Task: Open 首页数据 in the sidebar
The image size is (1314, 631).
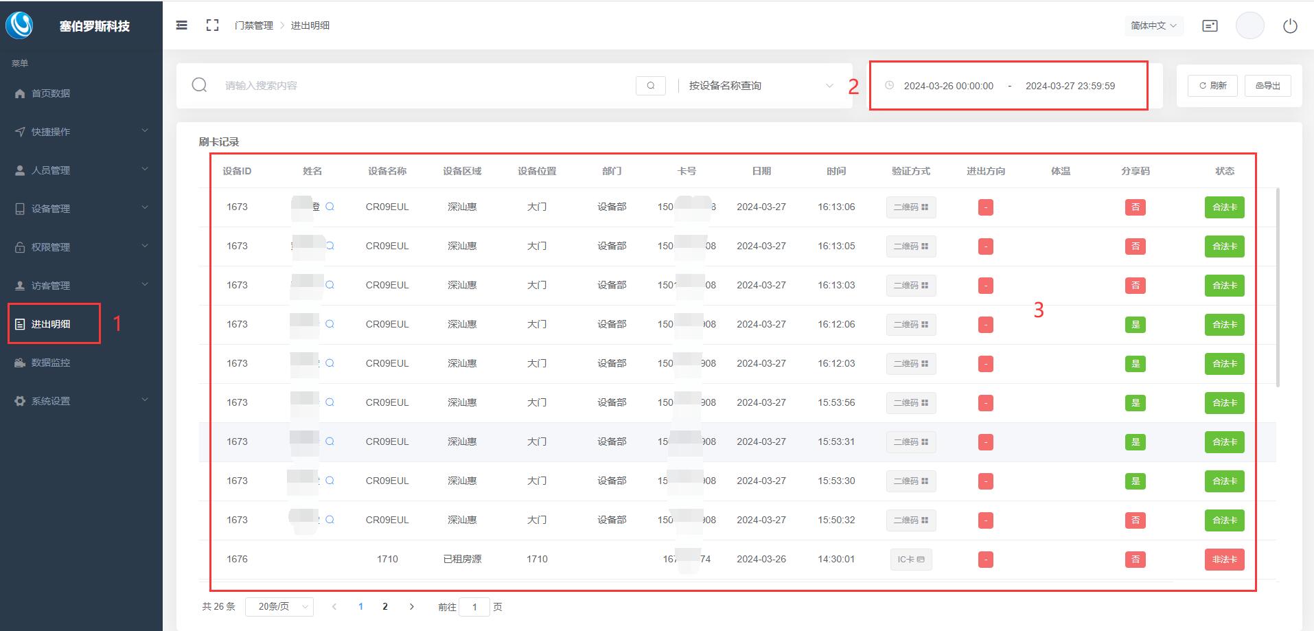Action: click(x=51, y=93)
